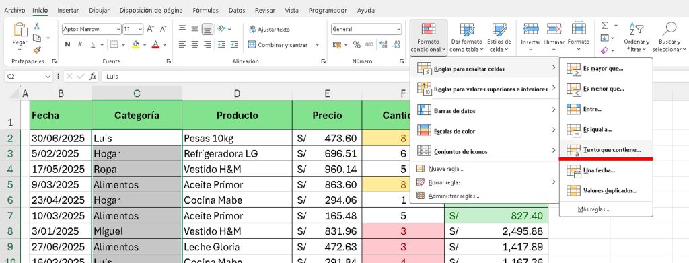Open the Name Box C2 dropdown
This screenshot has height=263, width=689.
click(x=48, y=77)
